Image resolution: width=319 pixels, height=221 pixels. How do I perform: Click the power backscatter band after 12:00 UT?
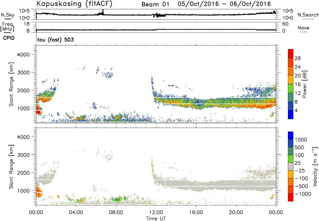(x=216, y=103)
